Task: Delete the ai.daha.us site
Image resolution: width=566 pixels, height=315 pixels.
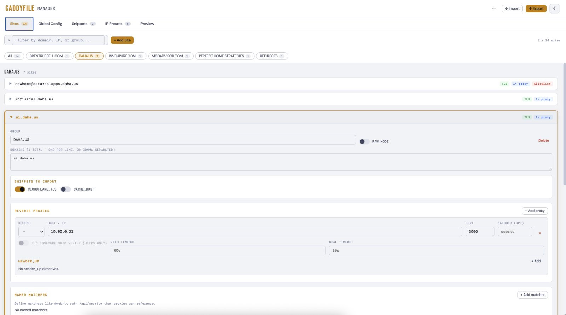Action: pos(543,141)
